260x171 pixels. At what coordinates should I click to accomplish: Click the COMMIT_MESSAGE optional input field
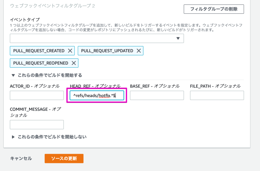(x=37, y=124)
